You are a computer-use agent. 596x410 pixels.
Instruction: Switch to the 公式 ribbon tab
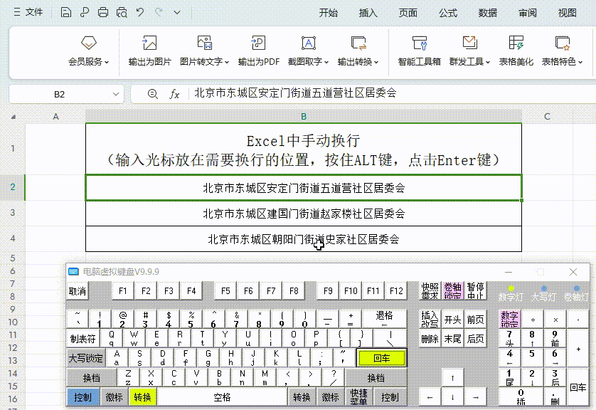pos(448,13)
